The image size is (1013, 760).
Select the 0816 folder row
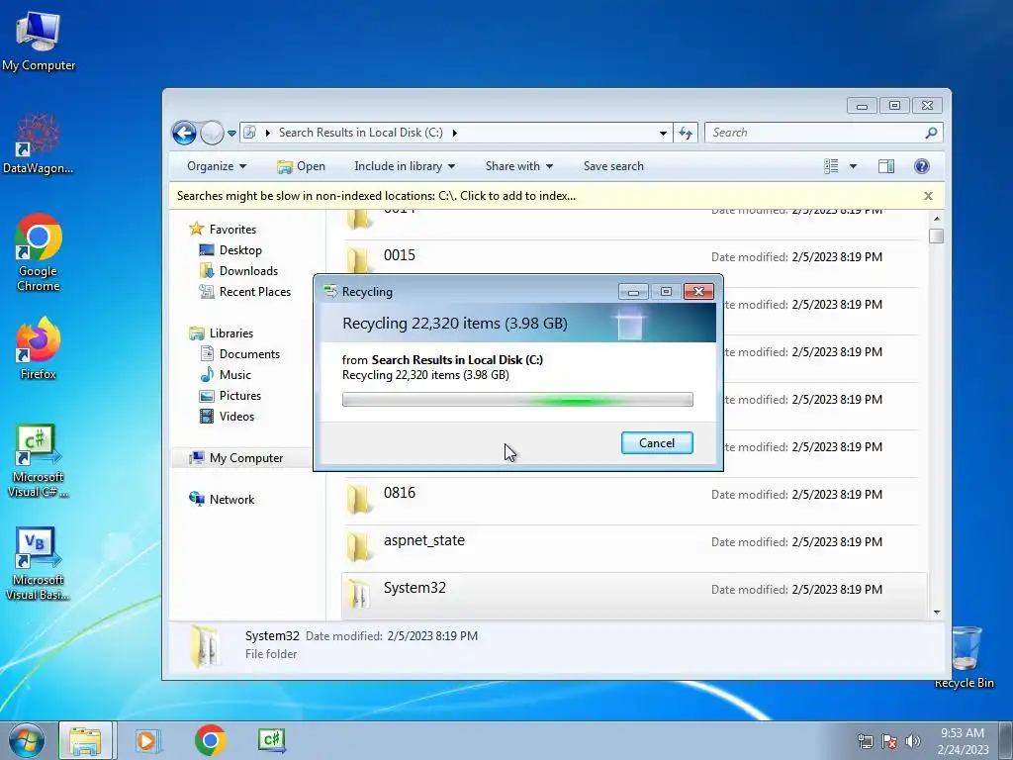(633, 501)
